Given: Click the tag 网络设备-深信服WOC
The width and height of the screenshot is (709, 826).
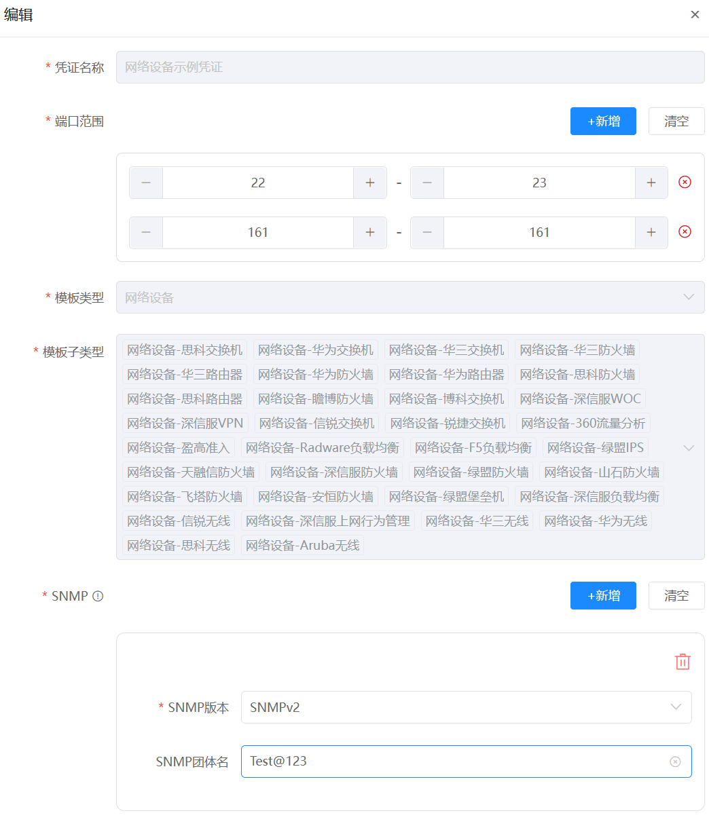Looking at the screenshot, I should [581, 399].
